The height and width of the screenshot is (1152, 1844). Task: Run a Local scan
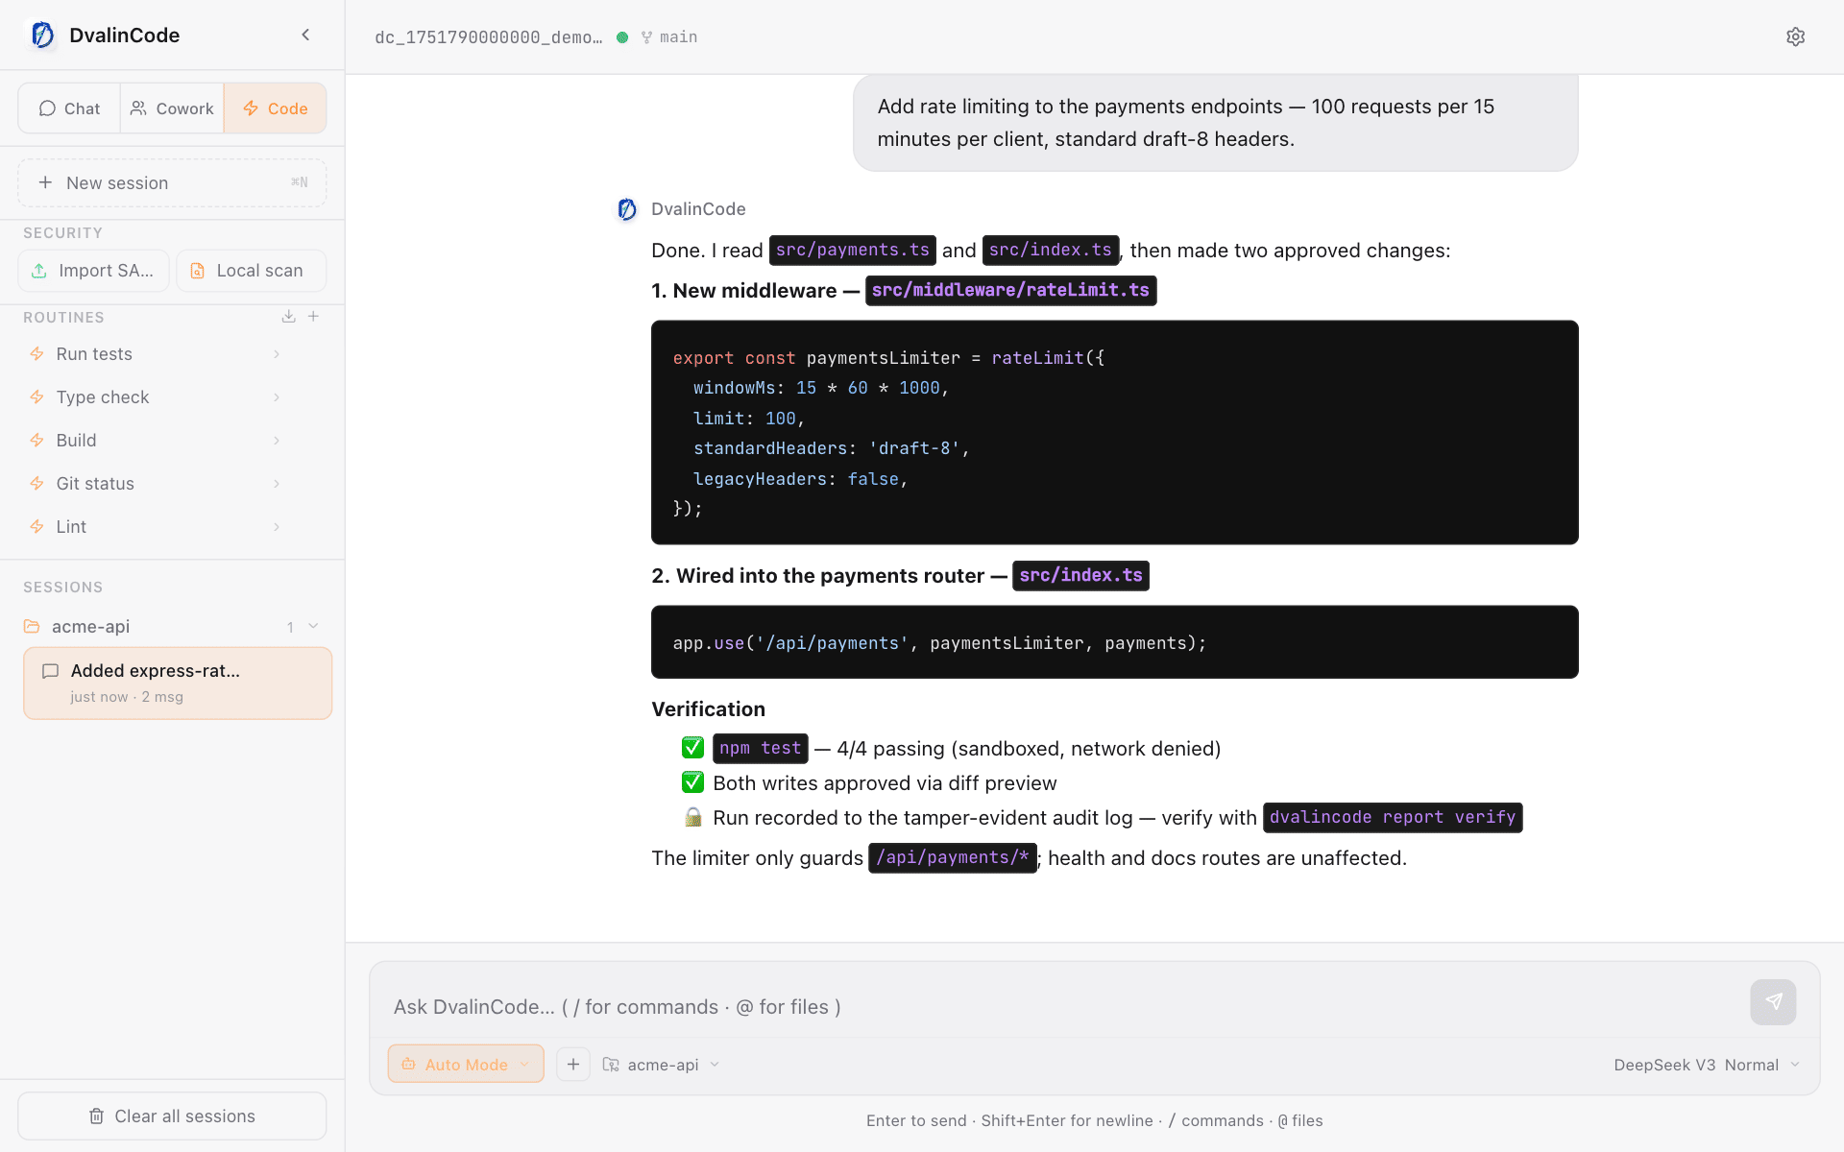click(251, 271)
